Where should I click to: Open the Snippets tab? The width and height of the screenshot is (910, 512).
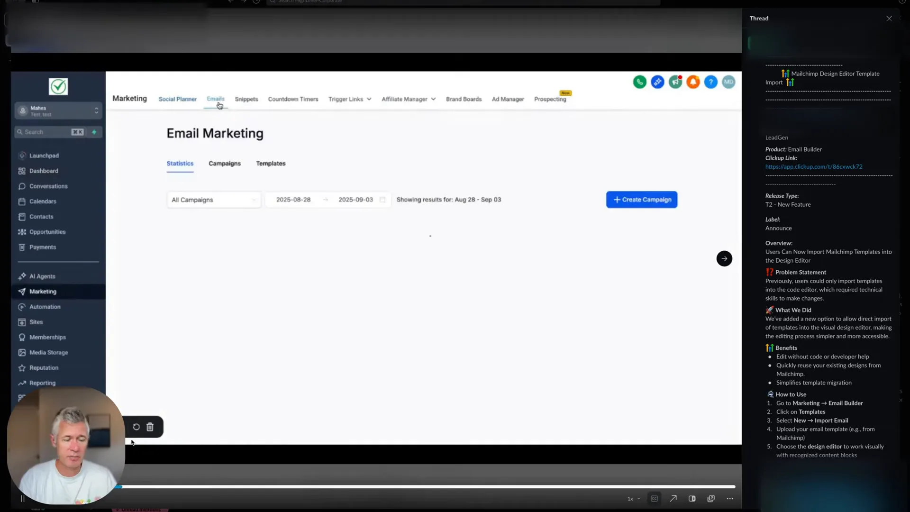[x=246, y=99]
